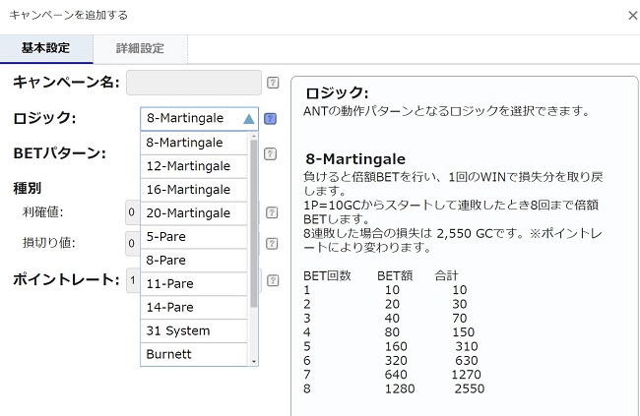Open the 基本設定 tab
The height and width of the screenshot is (416, 640).
46,48
